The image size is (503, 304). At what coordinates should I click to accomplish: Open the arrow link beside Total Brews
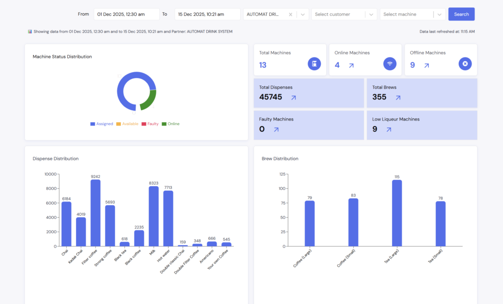click(x=398, y=98)
